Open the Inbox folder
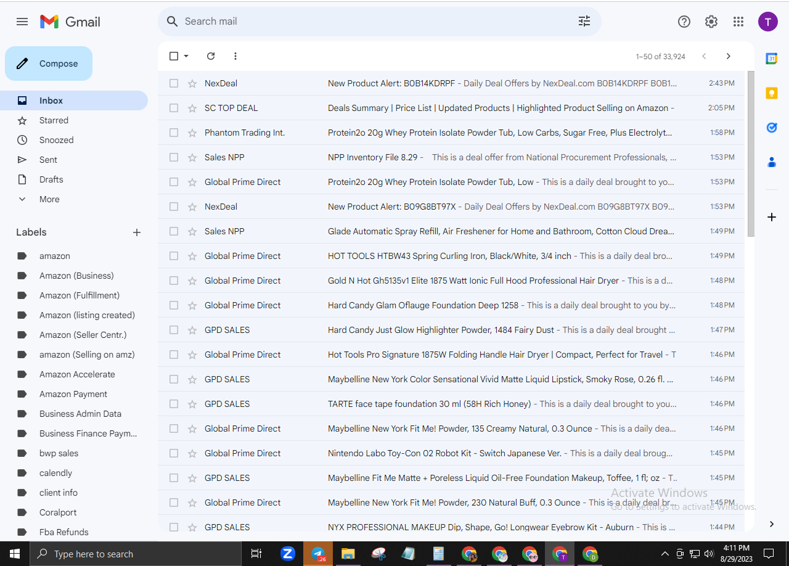 pos(74,100)
